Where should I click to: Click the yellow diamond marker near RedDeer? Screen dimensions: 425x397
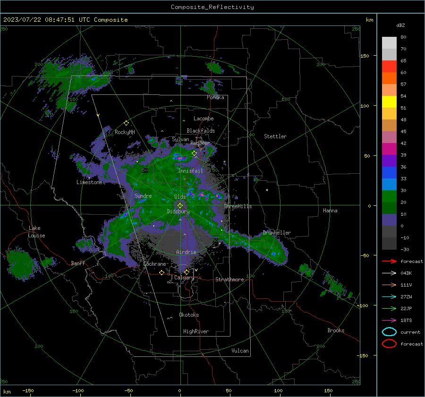point(194,153)
